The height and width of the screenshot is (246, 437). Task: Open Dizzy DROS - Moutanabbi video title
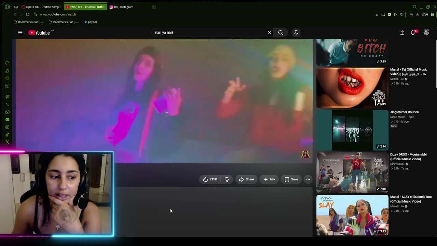pyautogui.click(x=408, y=157)
